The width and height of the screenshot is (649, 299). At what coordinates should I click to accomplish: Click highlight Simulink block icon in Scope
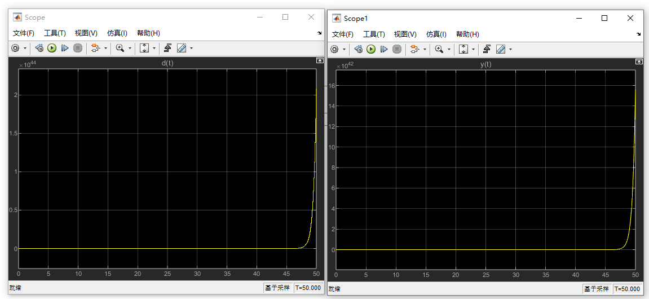[x=95, y=48]
